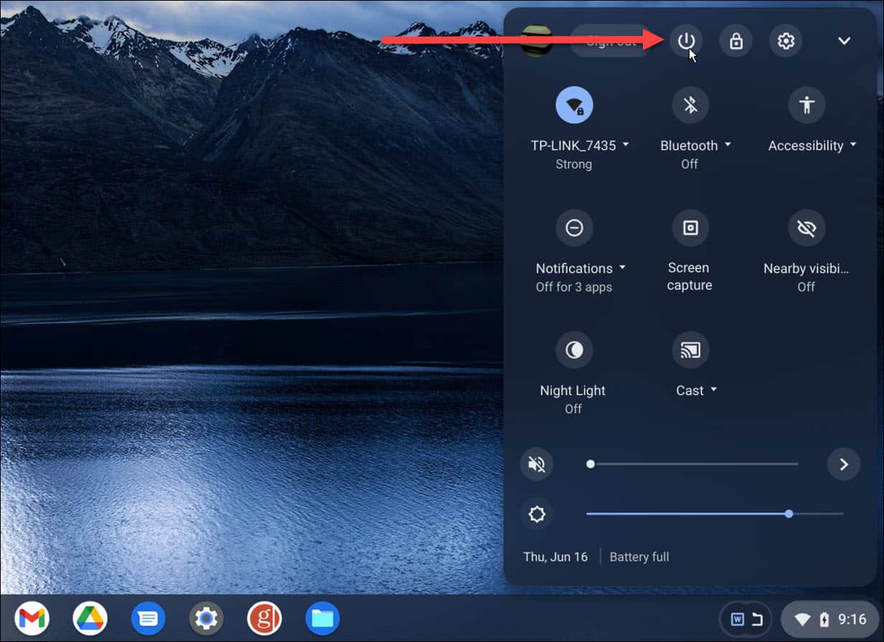Click the Battery full status

[x=639, y=557]
